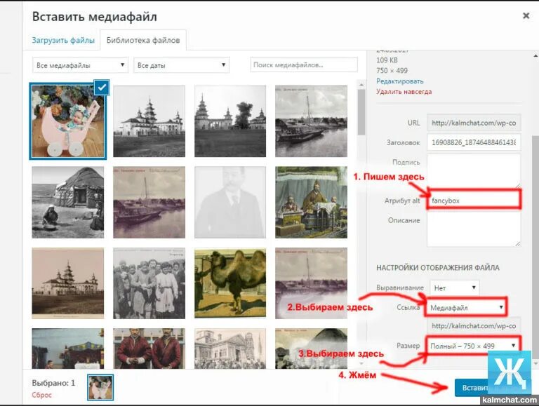Click the details sidebar scroll-up arrow
Screen dimensions: 539x406
point(535,55)
